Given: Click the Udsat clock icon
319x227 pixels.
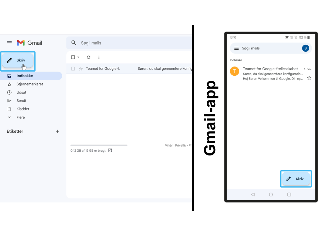Looking at the screenshot, I should (9, 93).
